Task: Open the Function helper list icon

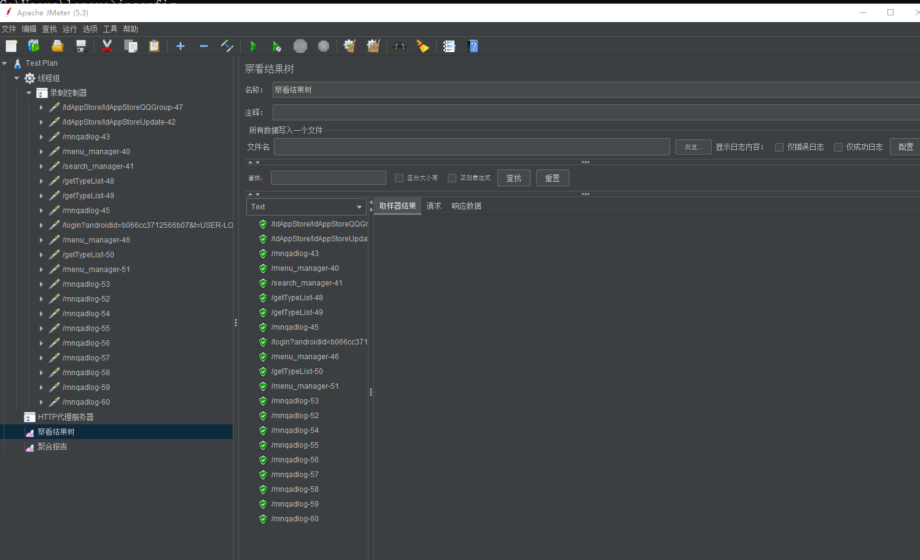Action: pyautogui.click(x=450, y=46)
